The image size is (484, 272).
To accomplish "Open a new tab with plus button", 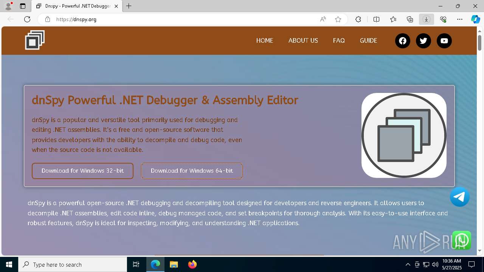I will point(129,6).
